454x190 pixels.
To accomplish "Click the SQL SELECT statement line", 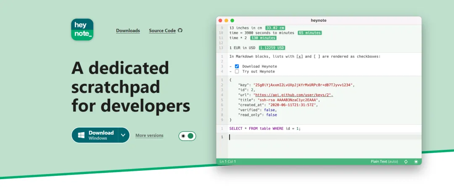I will [x=265, y=128].
